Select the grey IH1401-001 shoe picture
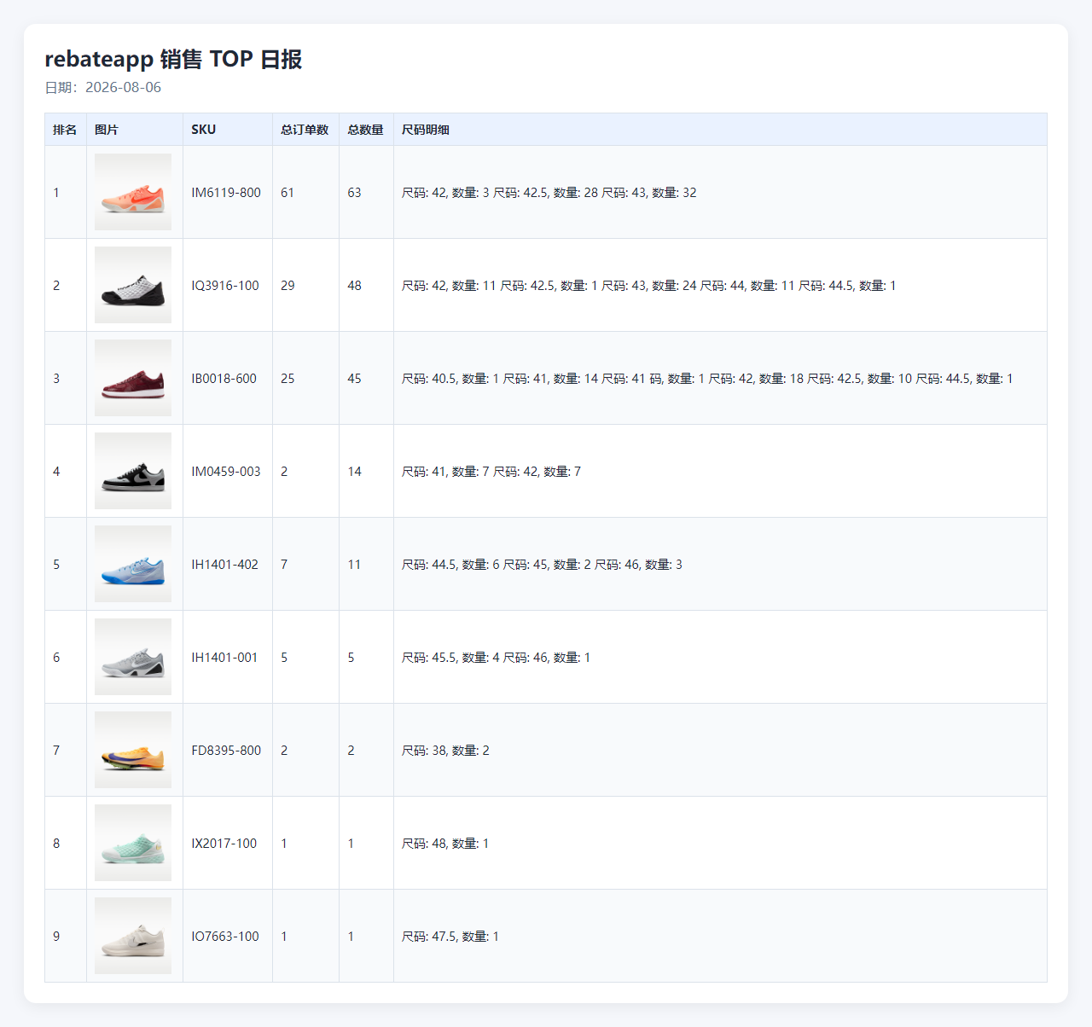Screen dimensions: 1092x1027 click(133, 657)
